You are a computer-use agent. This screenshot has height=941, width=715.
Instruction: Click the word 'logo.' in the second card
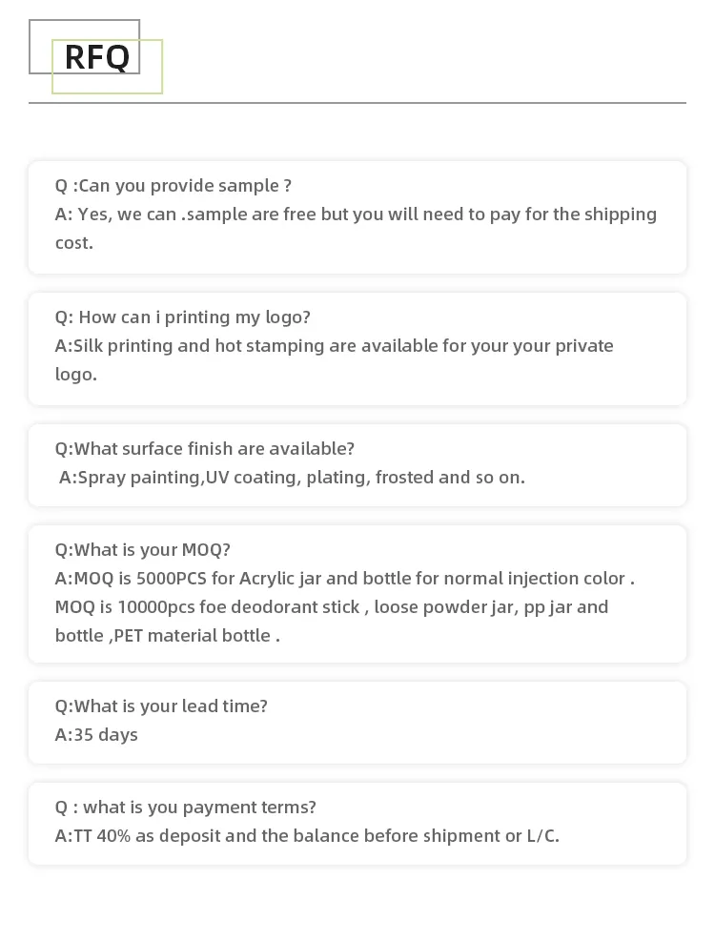76,375
